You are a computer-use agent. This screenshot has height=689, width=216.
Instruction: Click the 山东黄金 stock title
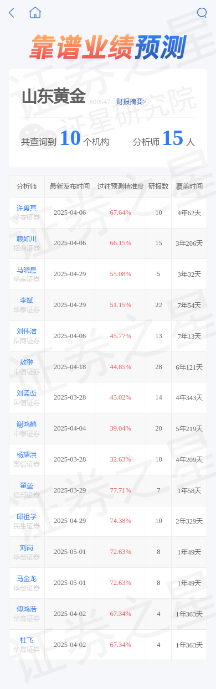[x=54, y=97]
